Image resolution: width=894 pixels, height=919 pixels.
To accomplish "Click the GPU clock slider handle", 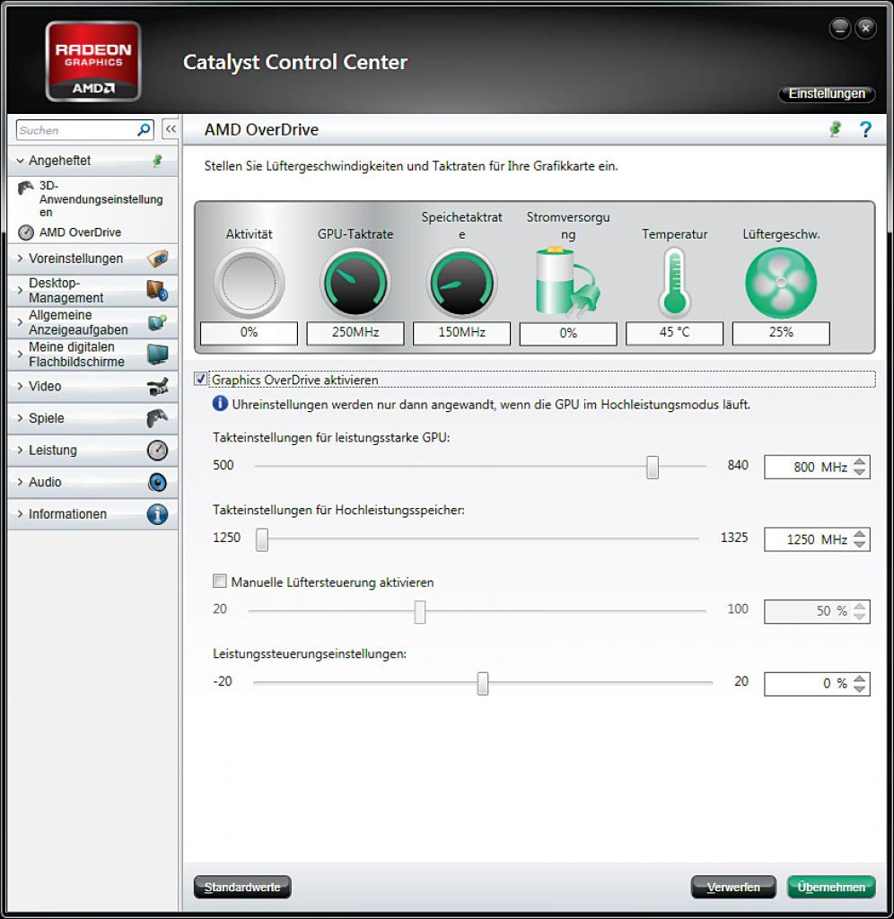I will (652, 467).
